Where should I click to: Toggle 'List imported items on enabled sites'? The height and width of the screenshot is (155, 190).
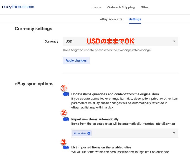(x=66, y=148)
